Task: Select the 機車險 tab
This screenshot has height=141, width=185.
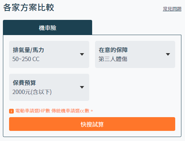Action: point(48,27)
